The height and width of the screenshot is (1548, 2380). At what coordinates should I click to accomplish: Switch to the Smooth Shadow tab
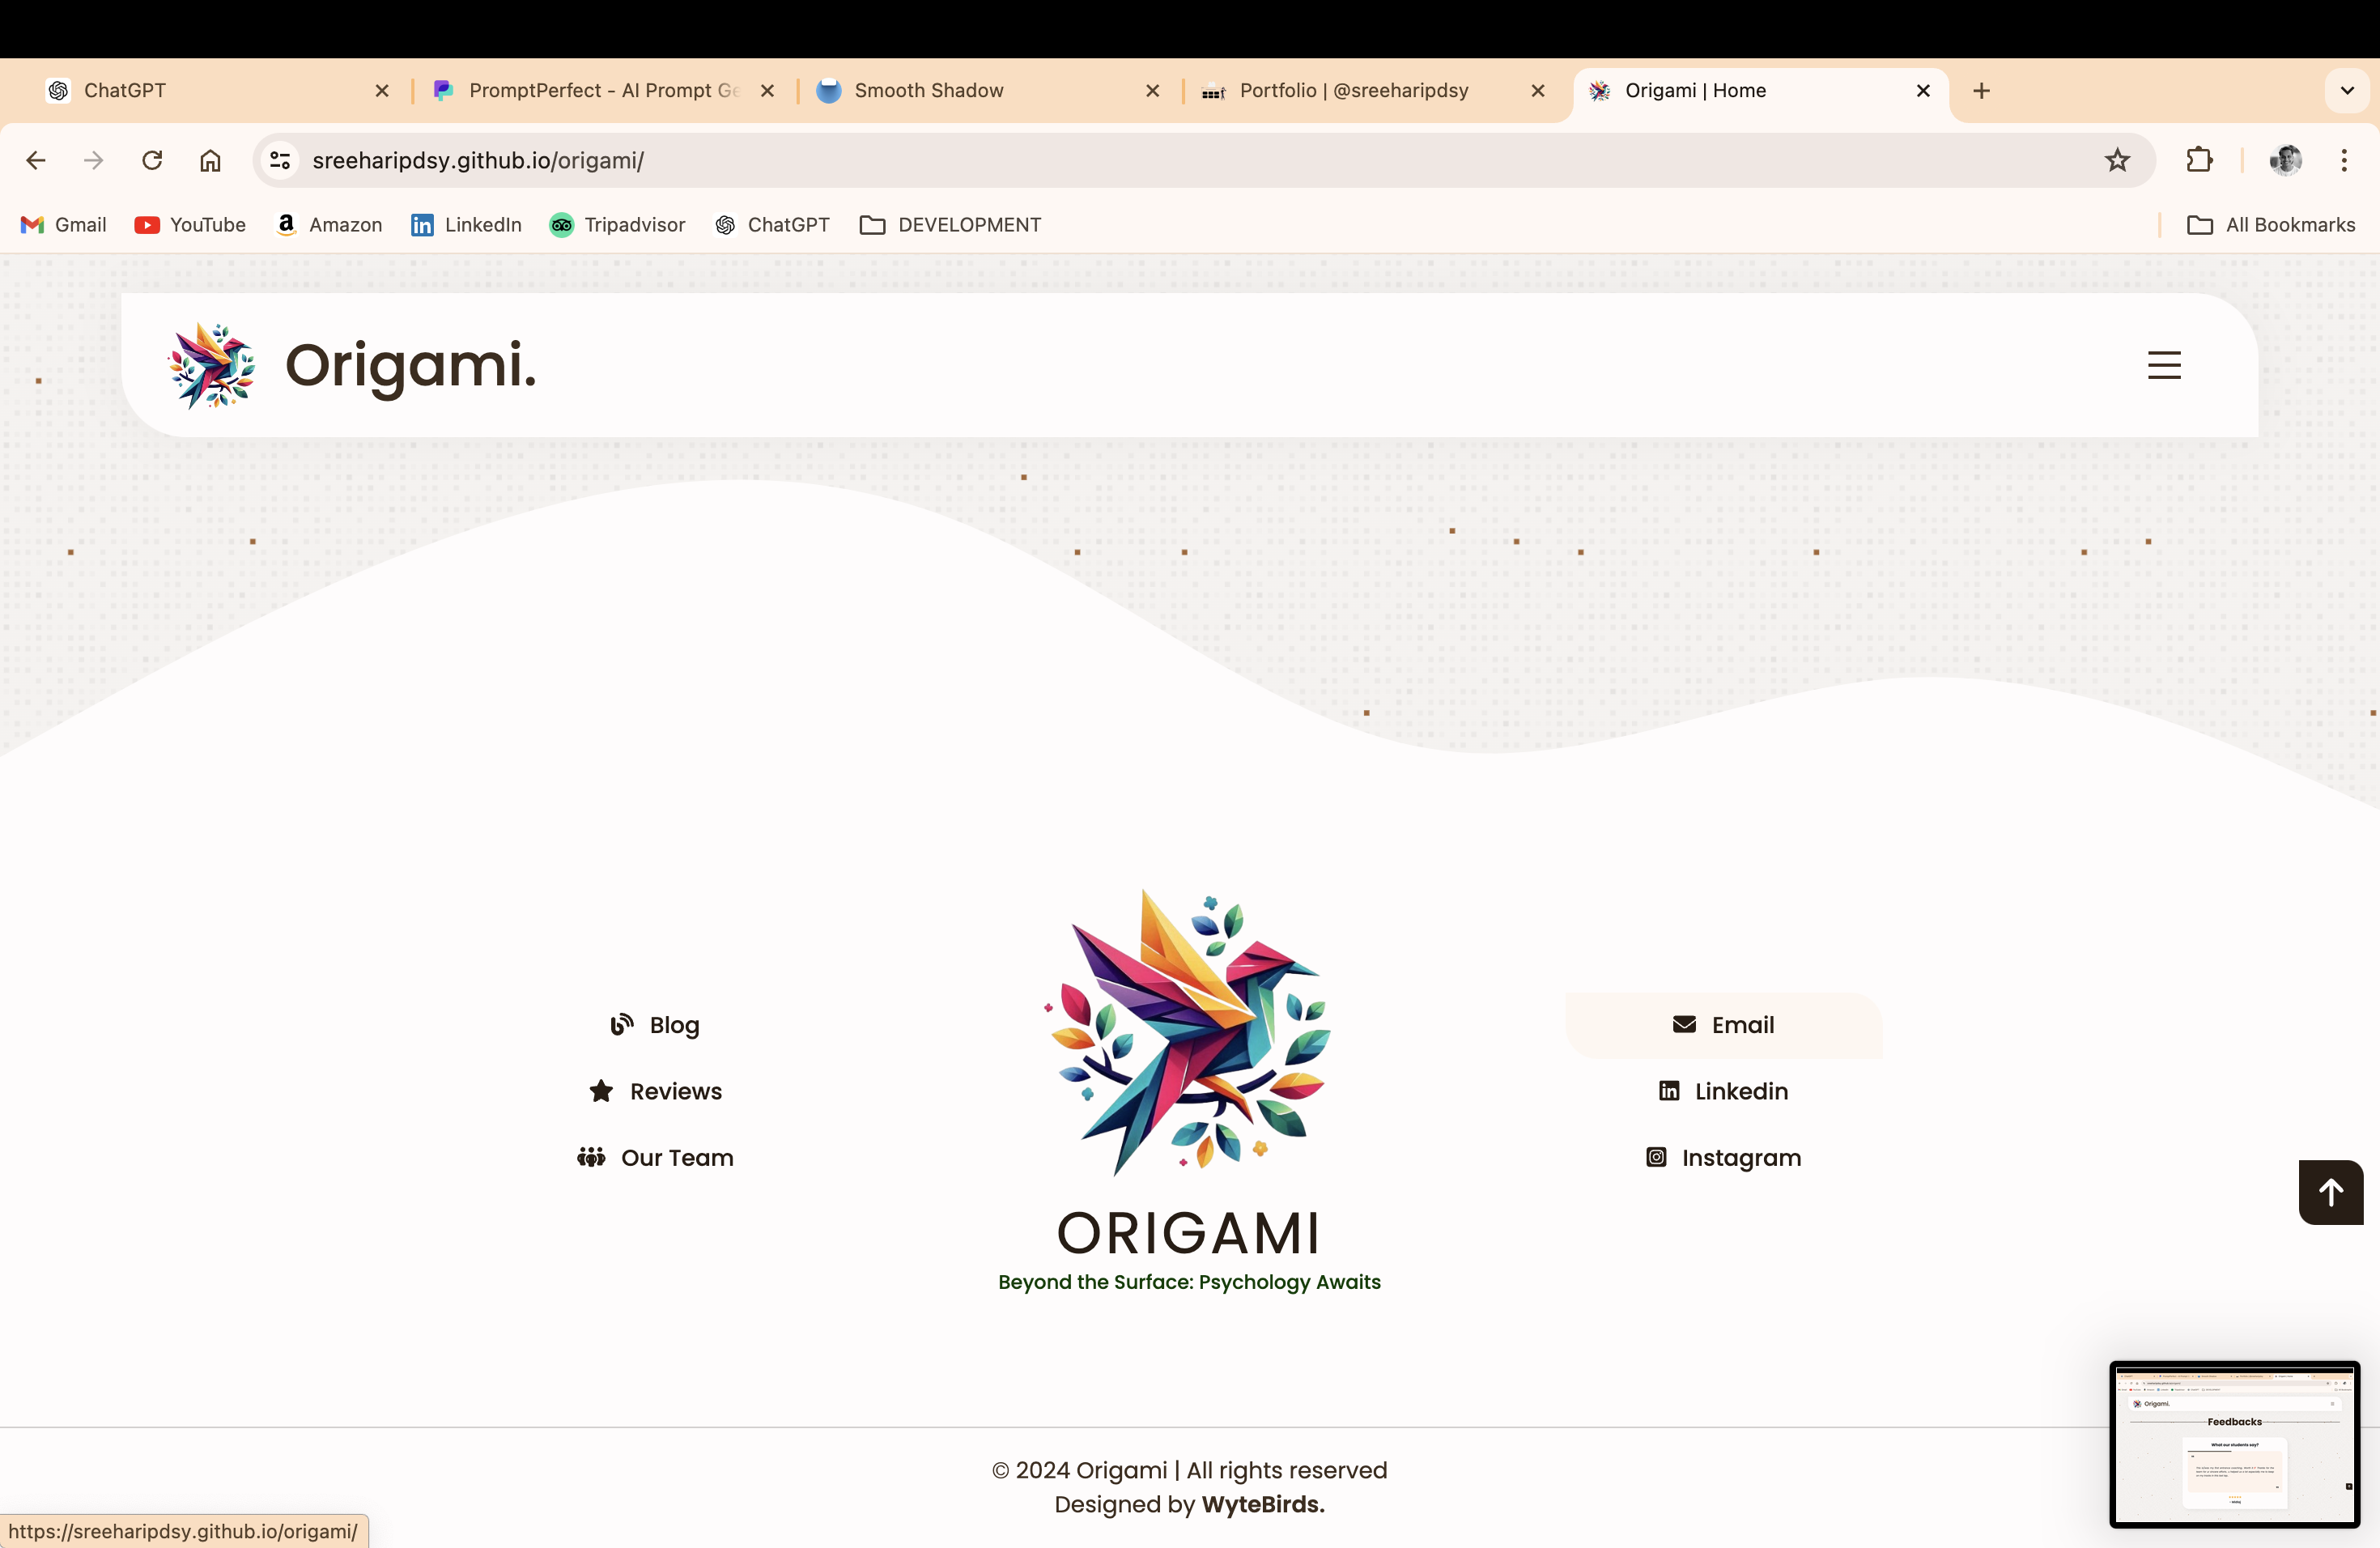[928, 91]
